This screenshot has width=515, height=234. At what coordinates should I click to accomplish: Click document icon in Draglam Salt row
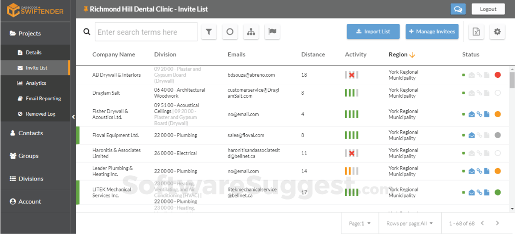pyautogui.click(x=487, y=93)
